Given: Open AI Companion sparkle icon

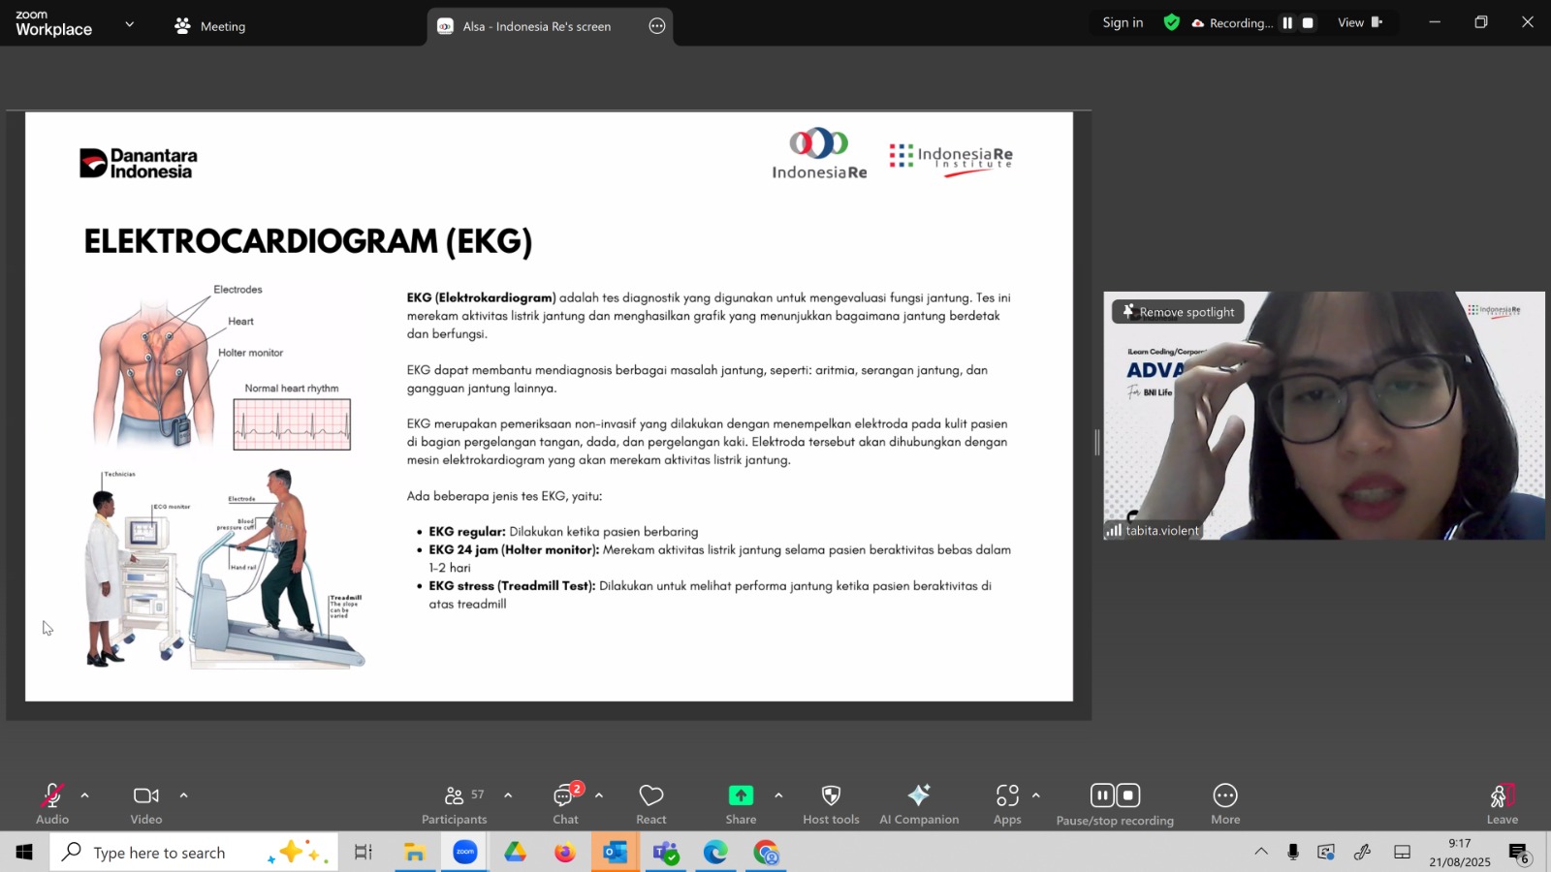Looking at the screenshot, I should click(918, 803).
